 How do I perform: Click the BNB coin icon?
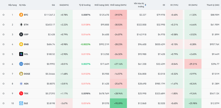[x=21, y=44]
